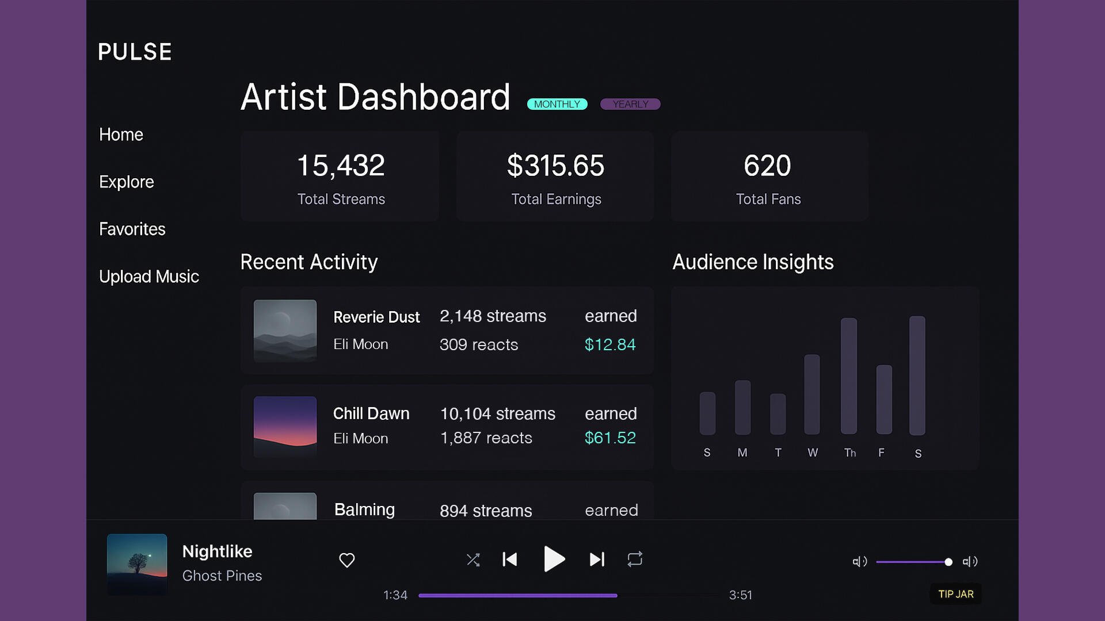Viewport: 1105px width, 621px height.
Task: Select the Thursday bar in Audience Insights
Action: (849, 376)
